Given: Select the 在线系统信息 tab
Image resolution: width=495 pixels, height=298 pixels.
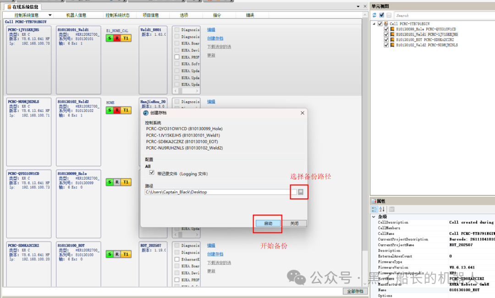Looking at the screenshot, I should point(22,7).
